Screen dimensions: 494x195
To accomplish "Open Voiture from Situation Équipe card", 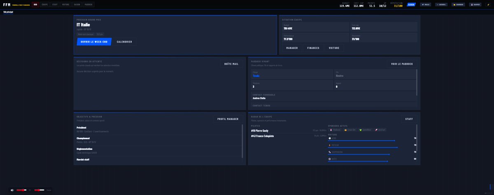I will click(334, 48).
